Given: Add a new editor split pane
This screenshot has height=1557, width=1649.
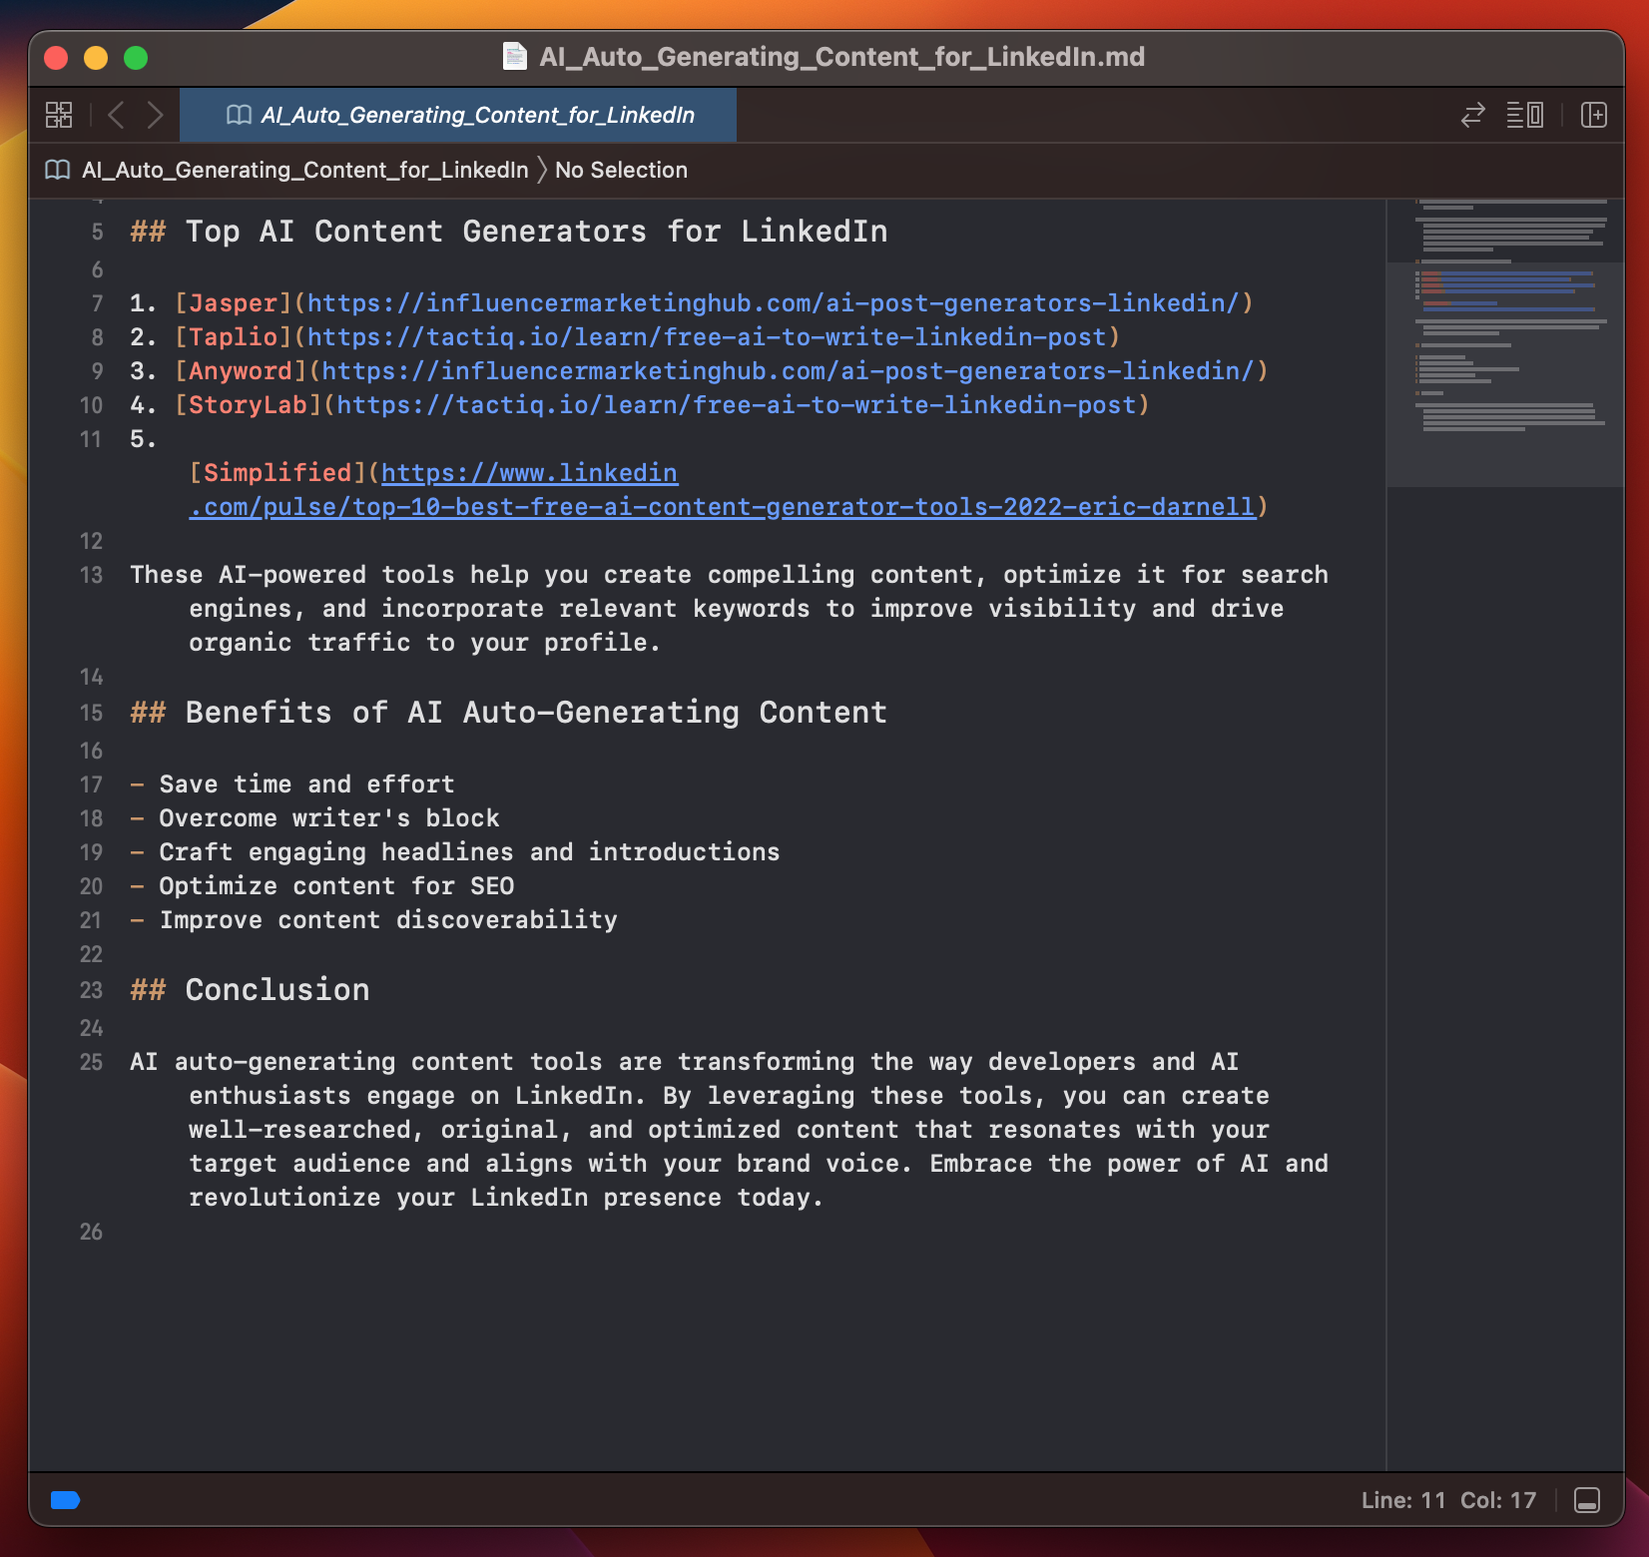Looking at the screenshot, I should point(1594,115).
